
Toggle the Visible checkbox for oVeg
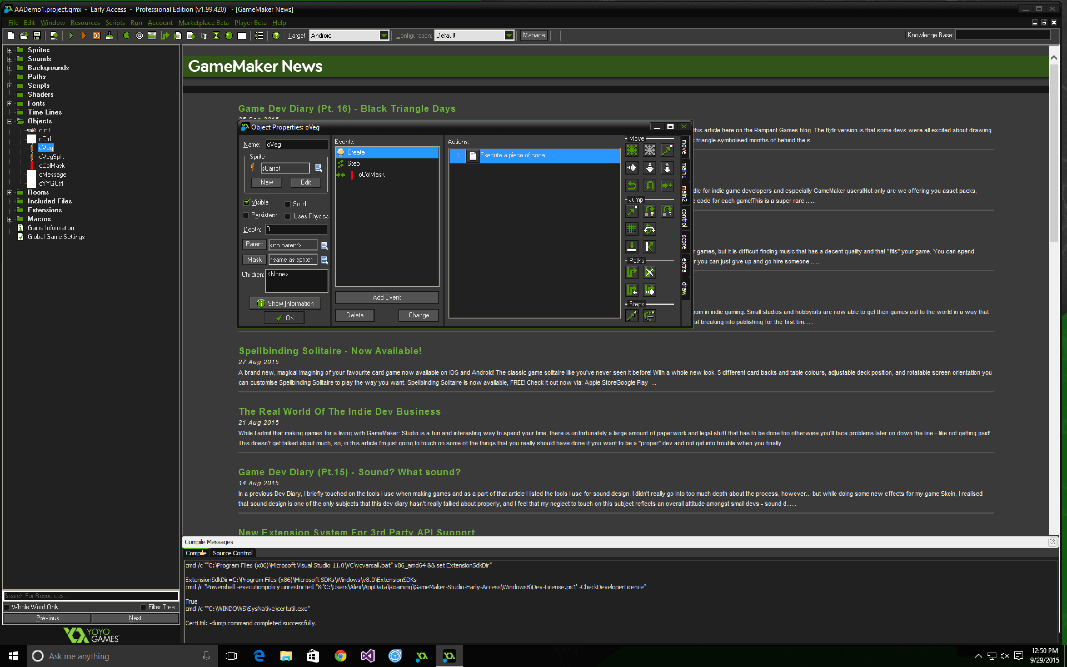(247, 203)
